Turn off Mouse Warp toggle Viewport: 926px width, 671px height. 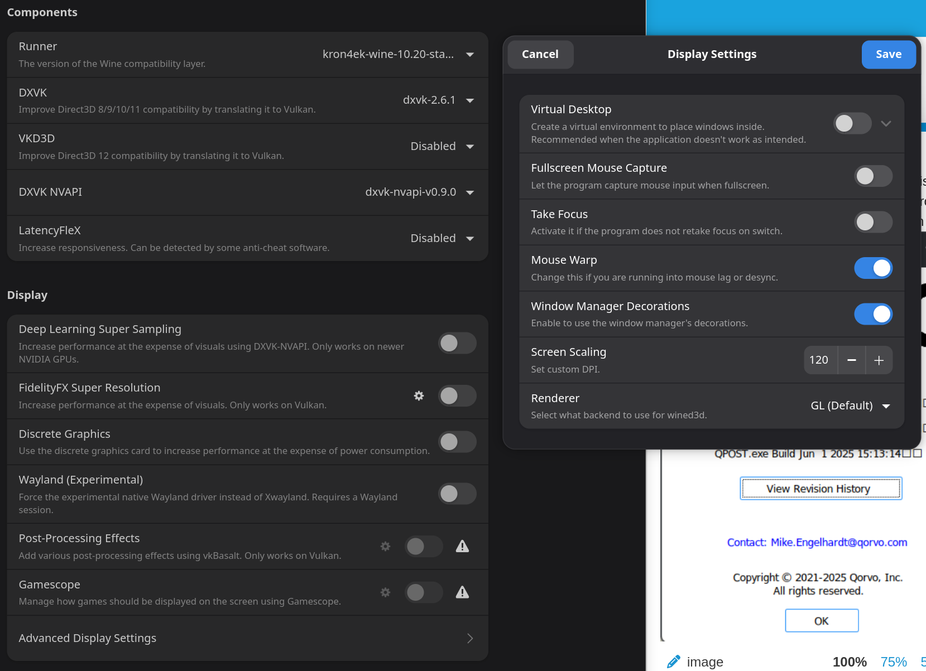click(x=873, y=268)
